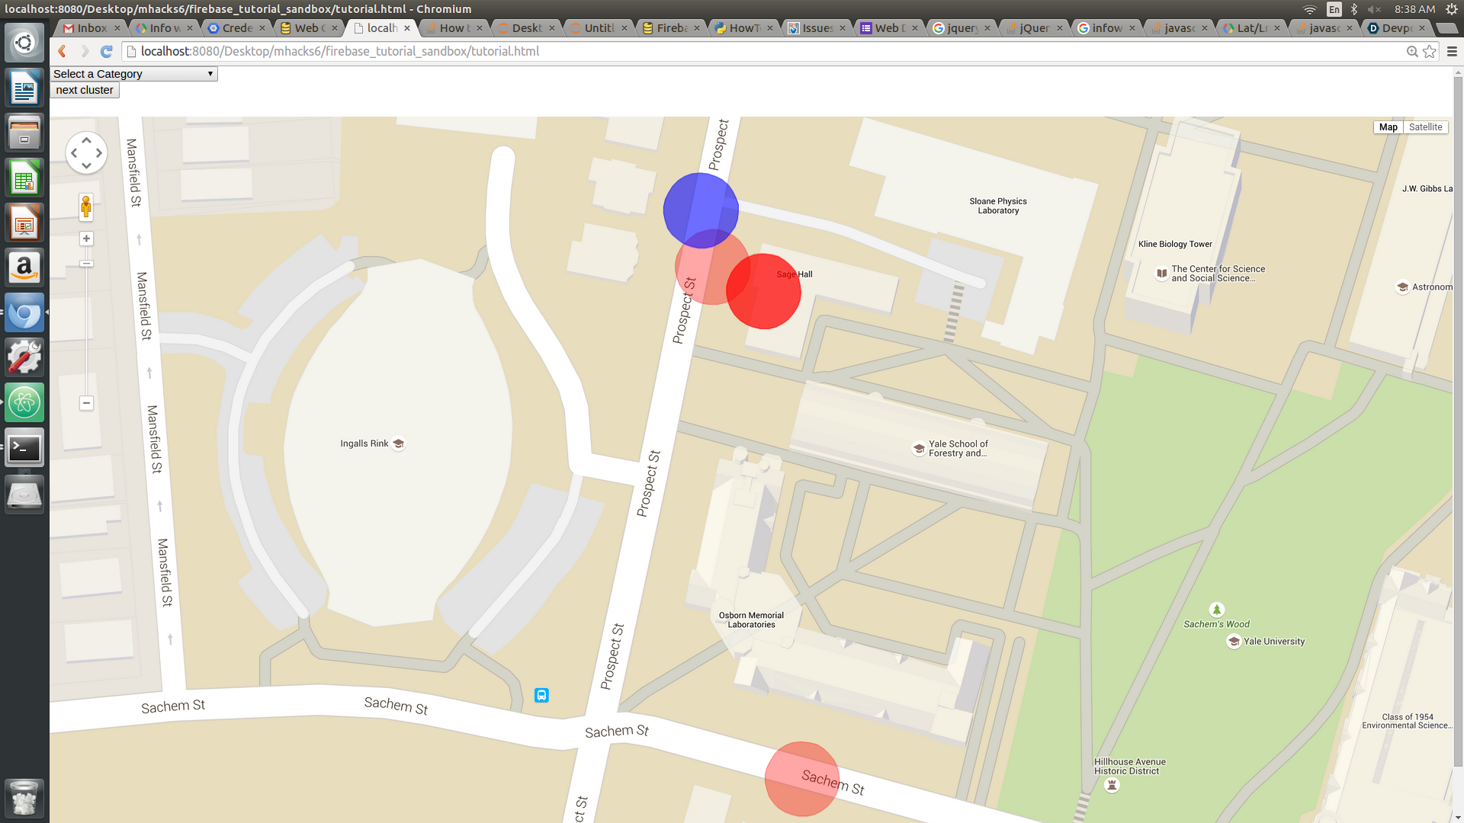
Task: Click the Street View pegman icon
Action: click(86, 207)
